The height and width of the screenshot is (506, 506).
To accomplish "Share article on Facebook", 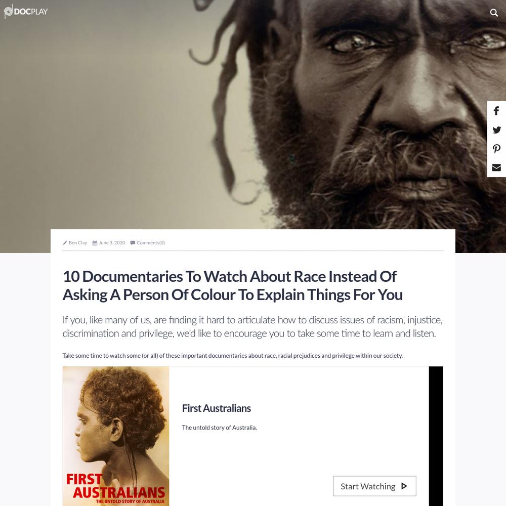I will [x=496, y=111].
